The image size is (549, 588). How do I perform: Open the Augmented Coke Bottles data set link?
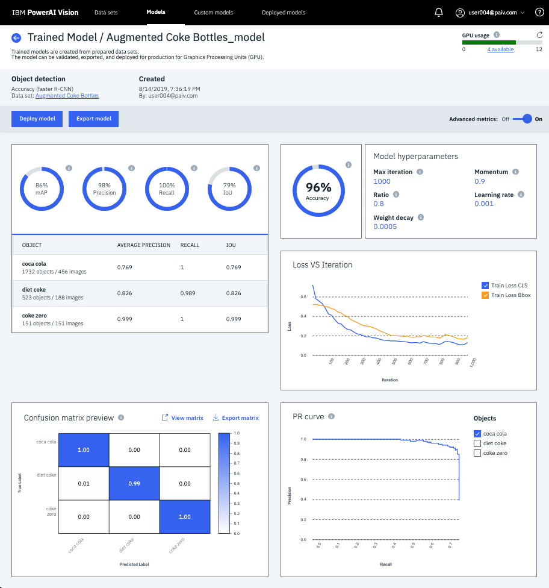[67, 96]
